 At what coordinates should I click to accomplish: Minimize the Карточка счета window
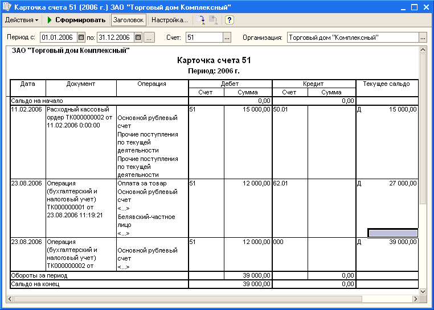[x=403, y=7]
